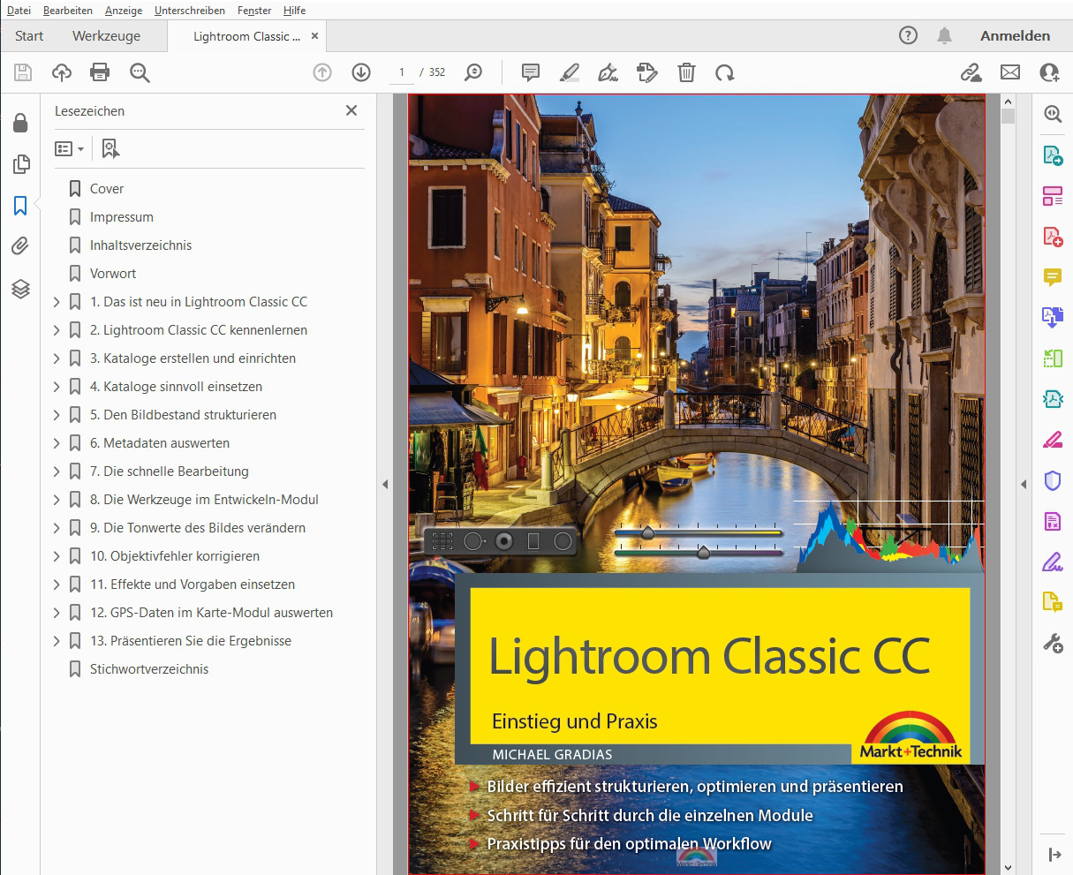Close the Lightroom Classic document tab
Viewport: 1073px width, 875px height.
[x=314, y=36]
